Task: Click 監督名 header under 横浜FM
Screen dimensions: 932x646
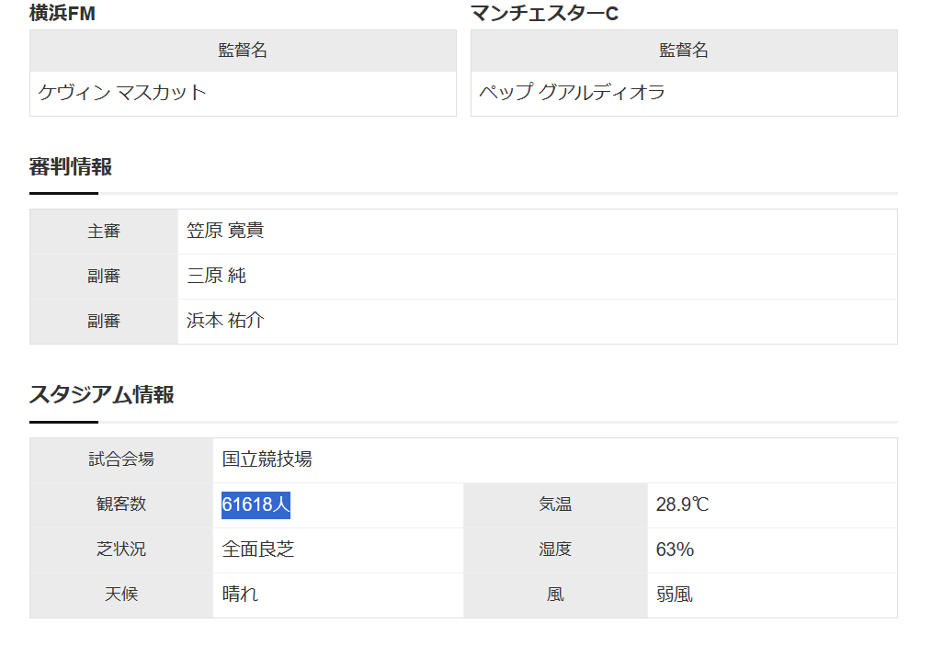Action: coord(243,50)
